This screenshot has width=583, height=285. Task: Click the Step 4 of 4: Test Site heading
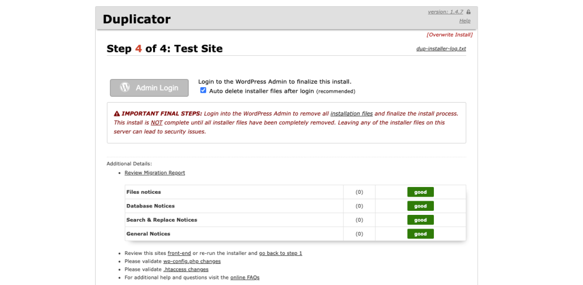pos(165,49)
